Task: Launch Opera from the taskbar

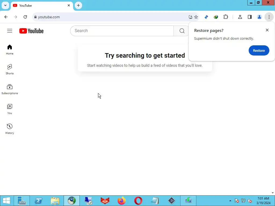Action: click(138, 201)
